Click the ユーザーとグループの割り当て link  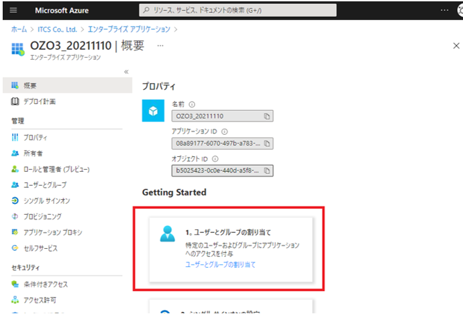[x=220, y=264]
